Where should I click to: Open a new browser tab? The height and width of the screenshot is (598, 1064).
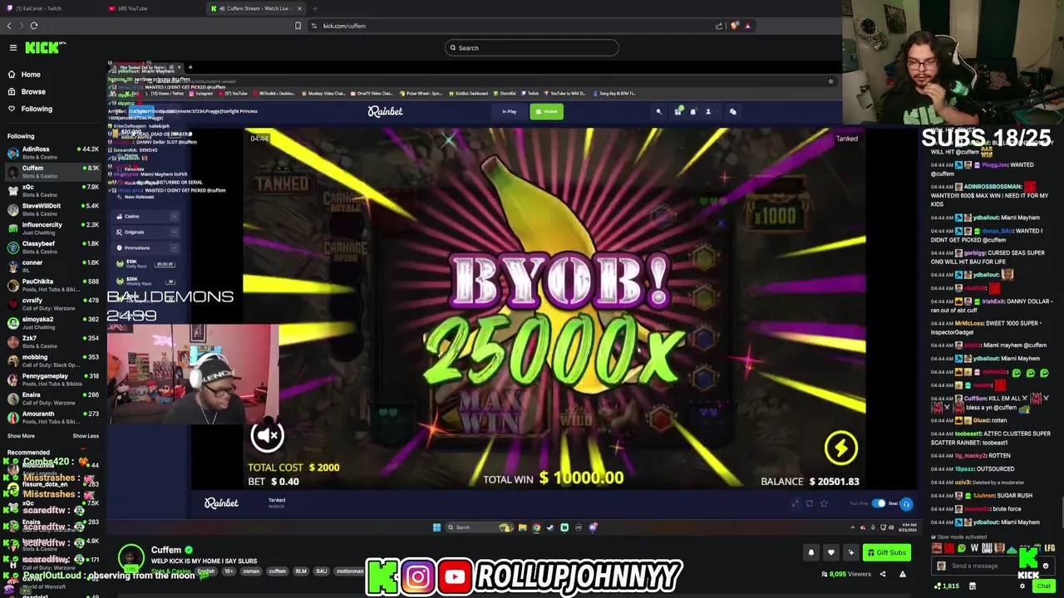coord(314,8)
